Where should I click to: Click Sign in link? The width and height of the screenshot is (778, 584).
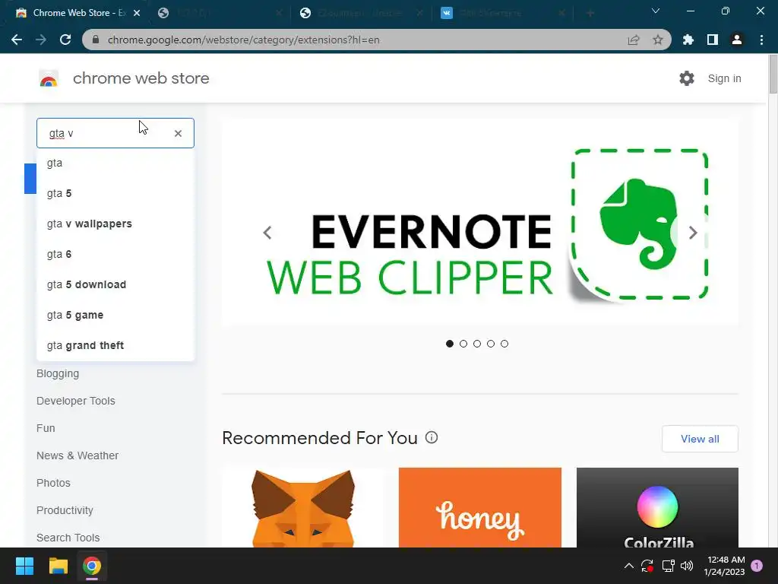click(x=724, y=78)
